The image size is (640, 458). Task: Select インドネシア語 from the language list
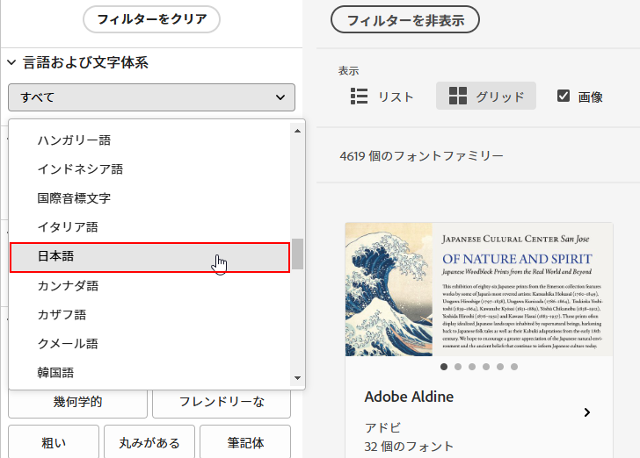click(x=149, y=169)
